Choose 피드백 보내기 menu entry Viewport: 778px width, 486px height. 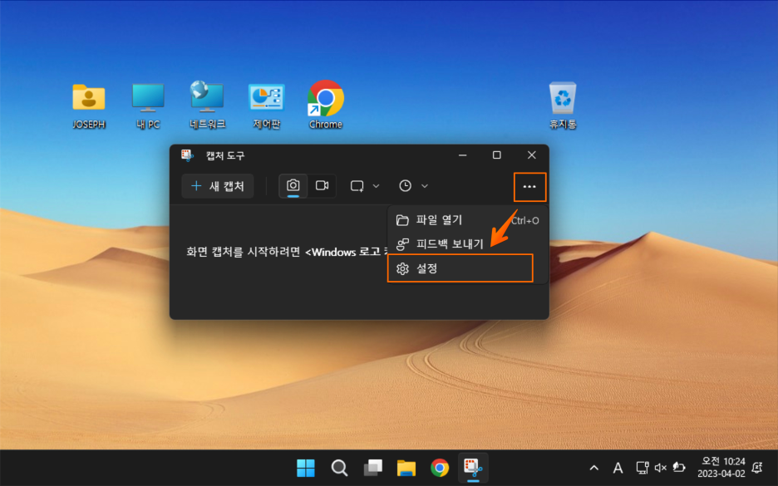pyautogui.click(x=467, y=244)
